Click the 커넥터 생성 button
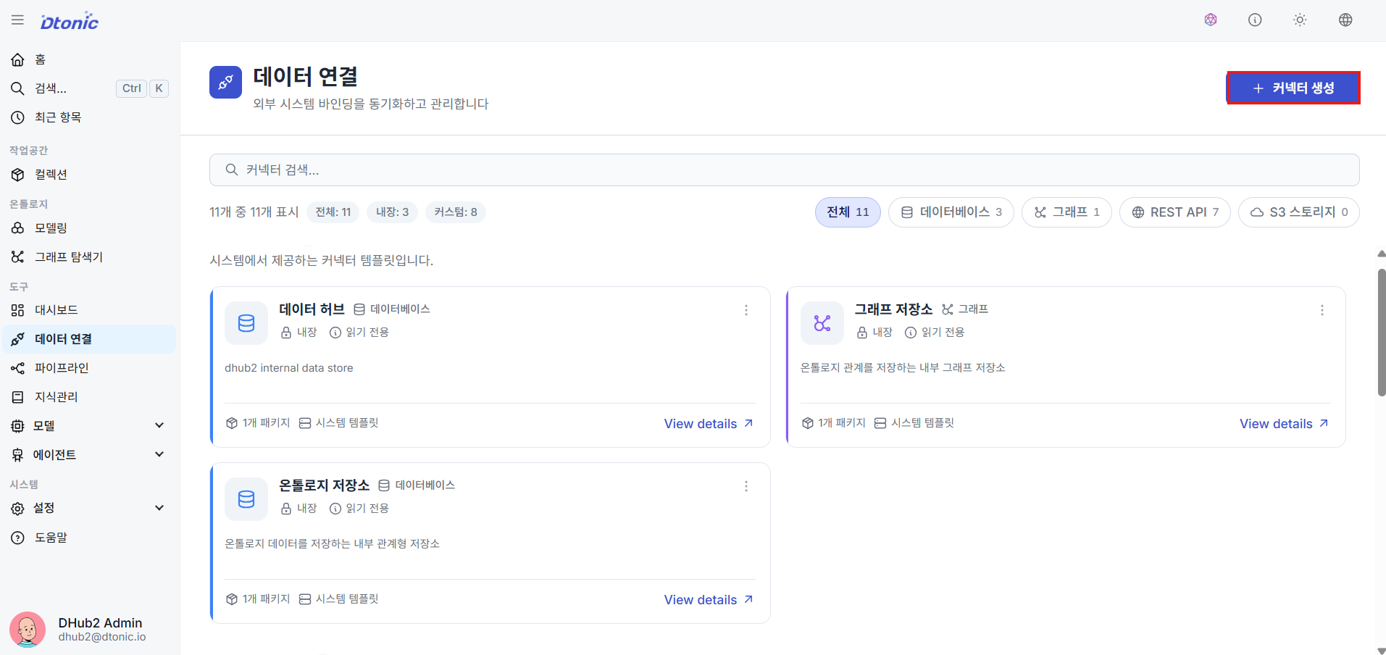This screenshot has height=655, width=1386. [1293, 88]
